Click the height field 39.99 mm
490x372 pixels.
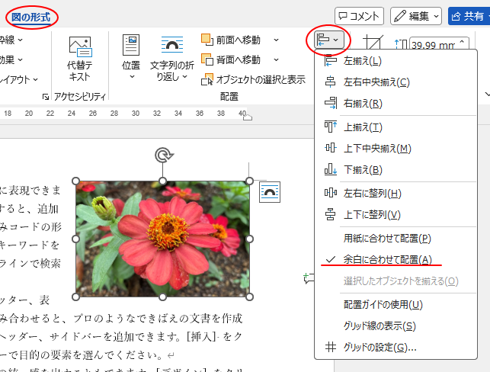click(433, 45)
